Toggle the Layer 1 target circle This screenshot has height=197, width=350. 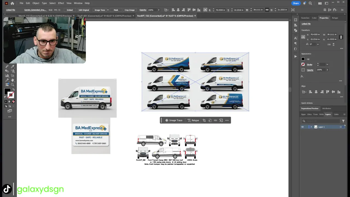pyautogui.click(x=341, y=127)
